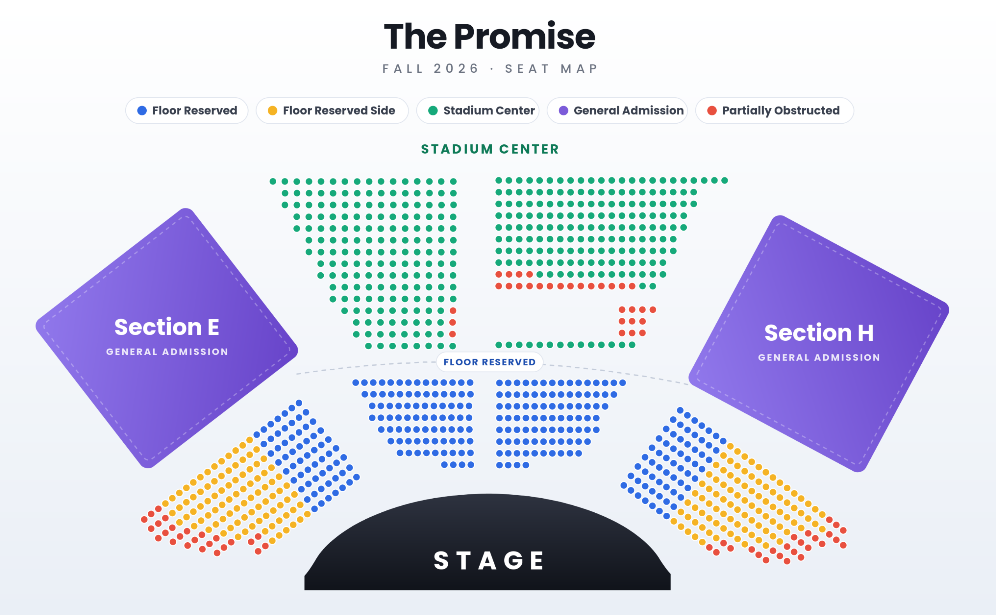Select the Floor Reserved legend pill
The height and width of the screenshot is (615, 996).
tap(187, 110)
